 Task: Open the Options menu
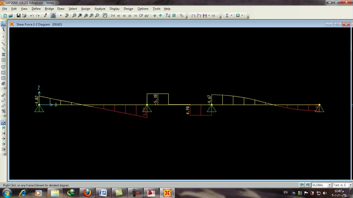[143, 9]
